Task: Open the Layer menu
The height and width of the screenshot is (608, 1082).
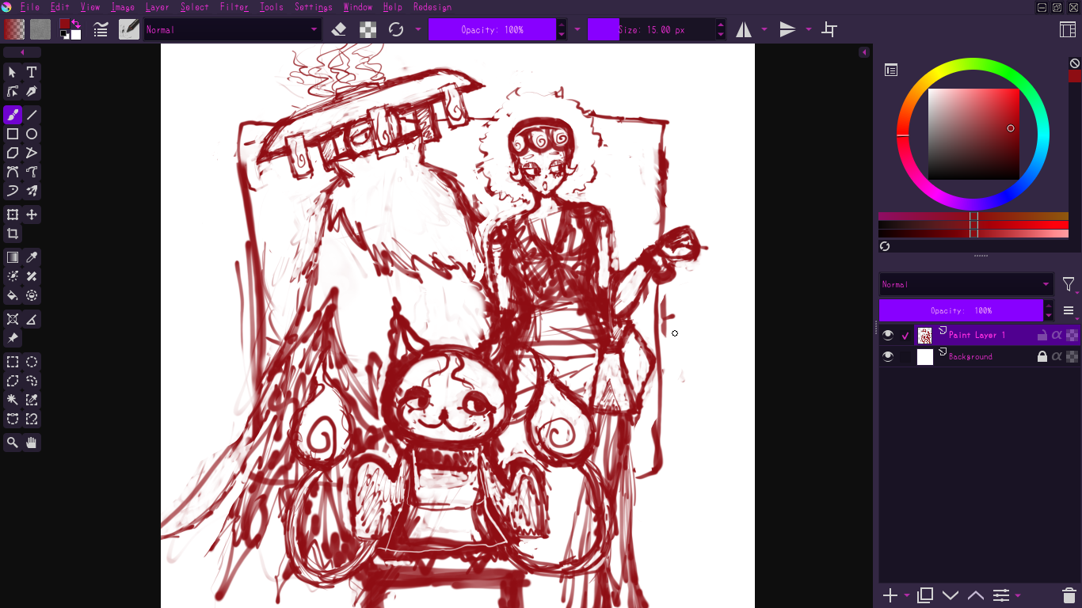Action: [x=158, y=7]
